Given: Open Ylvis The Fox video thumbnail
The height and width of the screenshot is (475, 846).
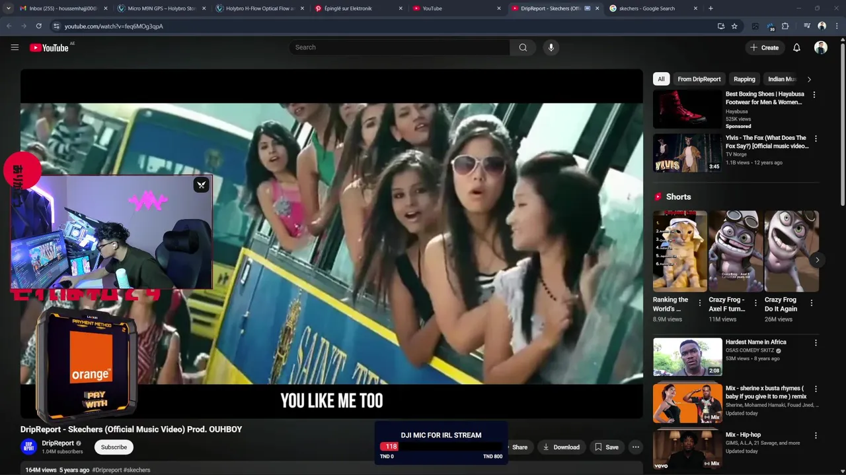Looking at the screenshot, I should click(x=687, y=153).
